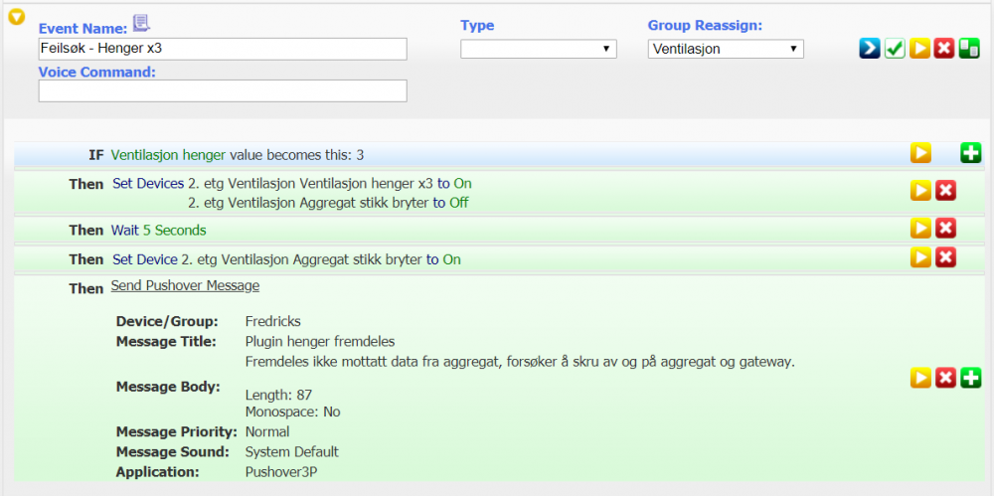994x496 pixels.
Task: Add a condition with IF row green plus
Action: 971,153
